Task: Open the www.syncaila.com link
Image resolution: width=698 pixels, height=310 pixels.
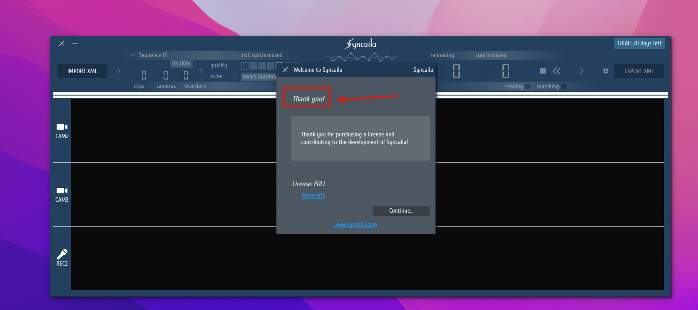Action: click(x=356, y=225)
